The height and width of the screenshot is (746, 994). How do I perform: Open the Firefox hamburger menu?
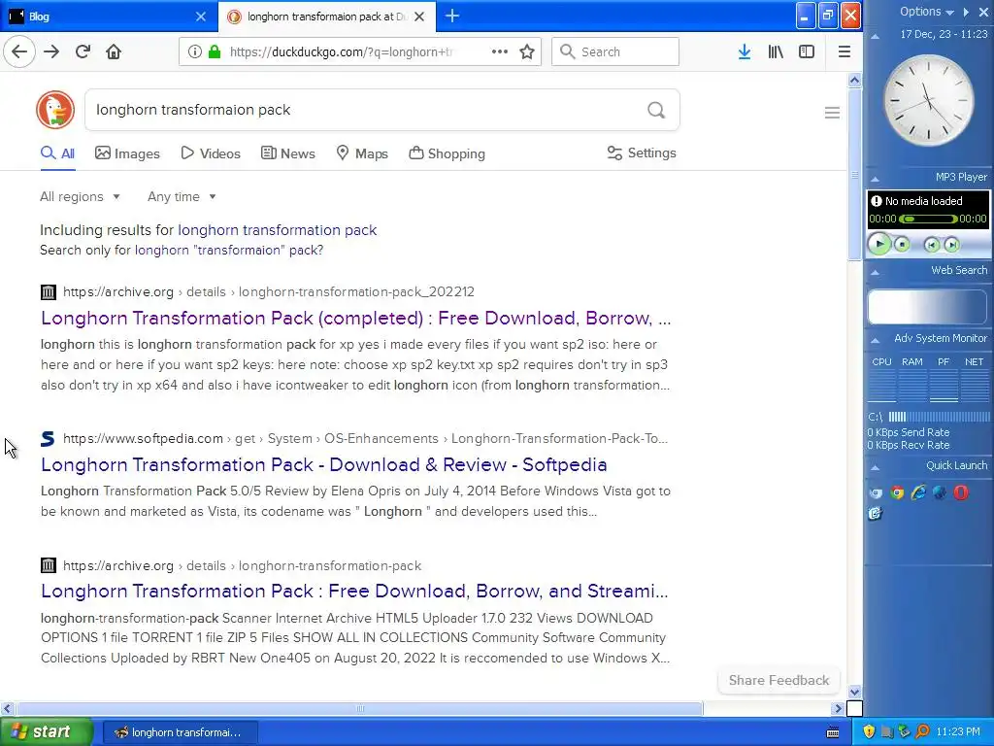(844, 52)
